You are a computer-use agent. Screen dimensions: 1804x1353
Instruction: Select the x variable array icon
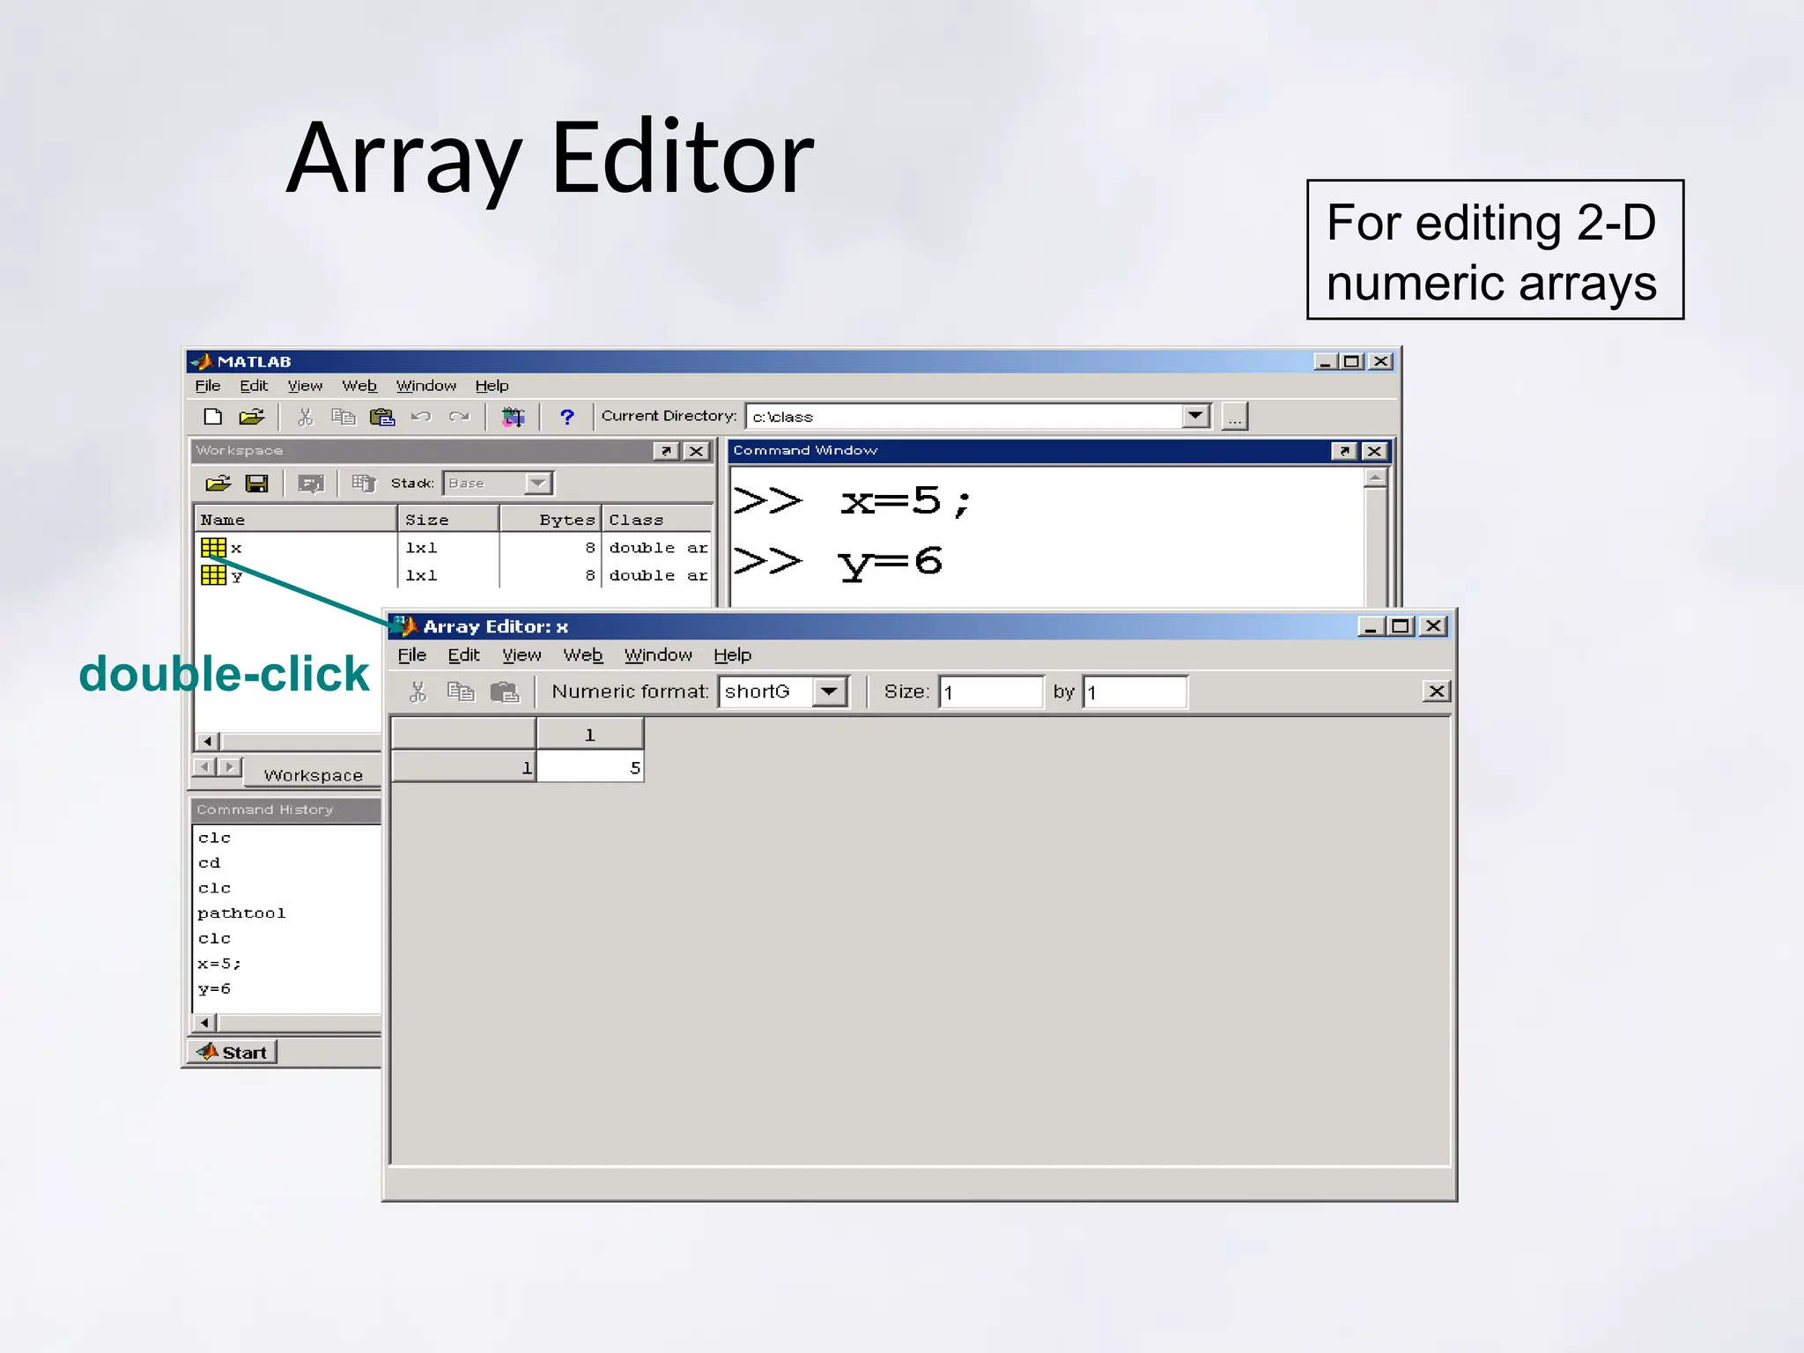click(213, 548)
